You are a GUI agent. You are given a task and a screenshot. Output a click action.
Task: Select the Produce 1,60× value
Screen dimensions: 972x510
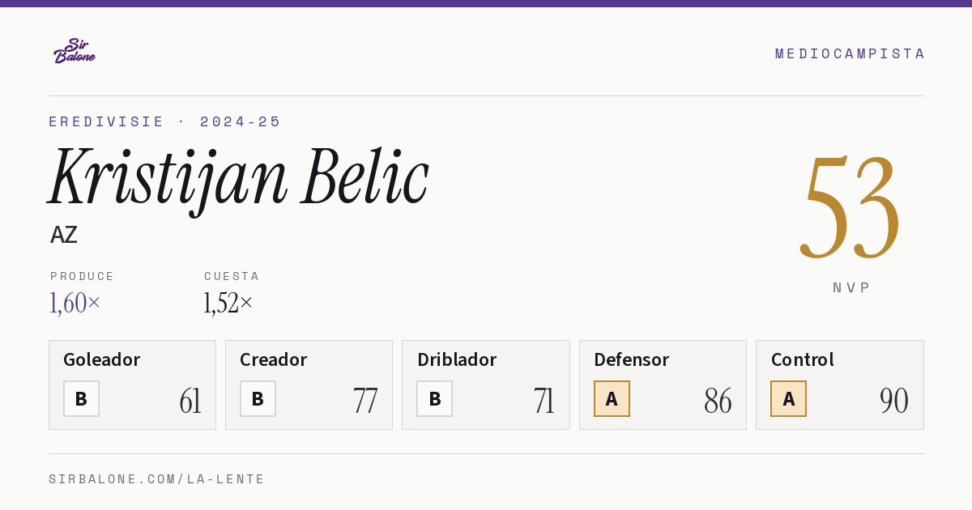pyautogui.click(x=75, y=303)
